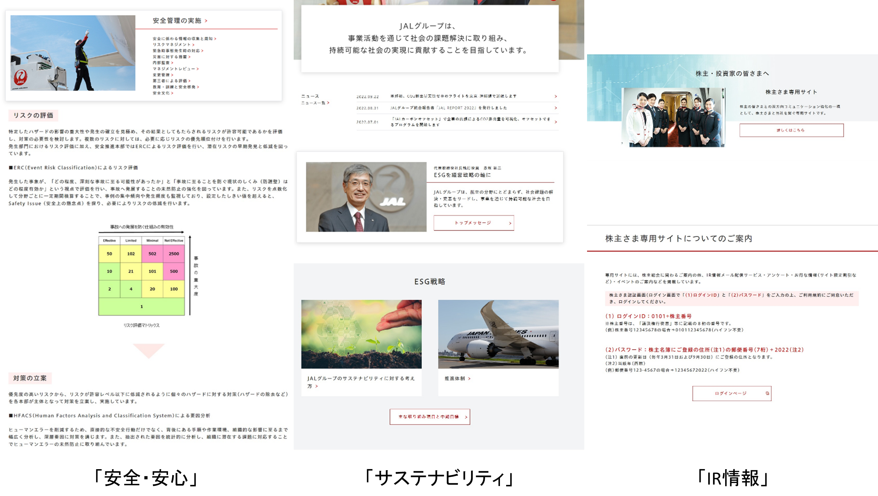878x496 pixels.
Task: Click arrow icon of 2022.07.01 news row
Action: 556,122
